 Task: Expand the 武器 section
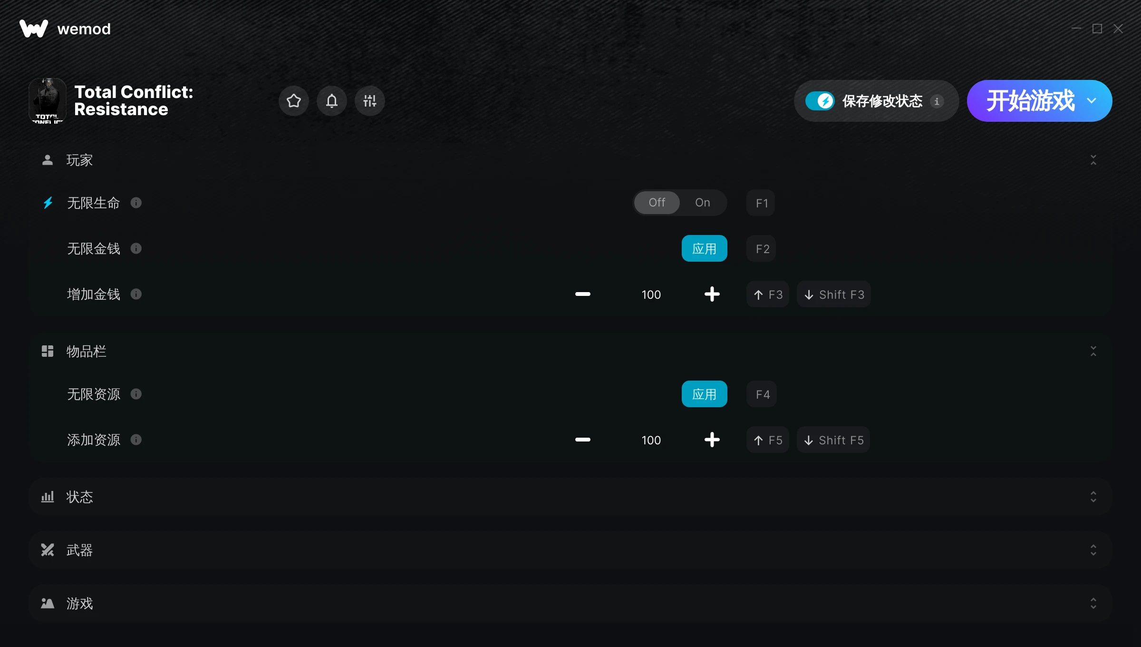point(570,550)
